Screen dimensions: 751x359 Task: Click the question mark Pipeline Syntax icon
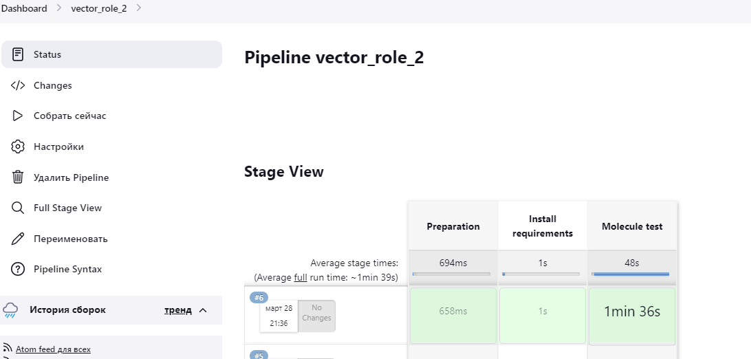[x=19, y=269]
